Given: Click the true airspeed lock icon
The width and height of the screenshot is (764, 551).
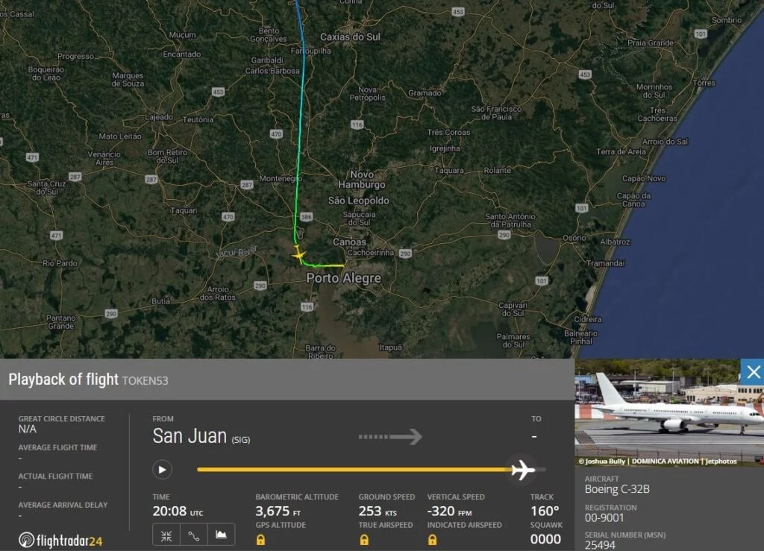Looking at the screenshot, I should coord(364,539).
